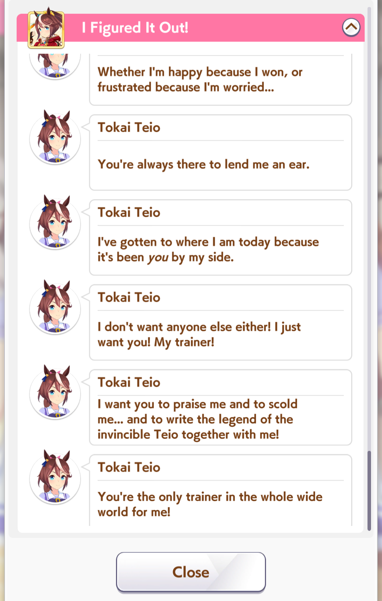This screenshot has height=601, width=382.
Task: Click the partially visible avatar under the header
Action: [55, 66]
